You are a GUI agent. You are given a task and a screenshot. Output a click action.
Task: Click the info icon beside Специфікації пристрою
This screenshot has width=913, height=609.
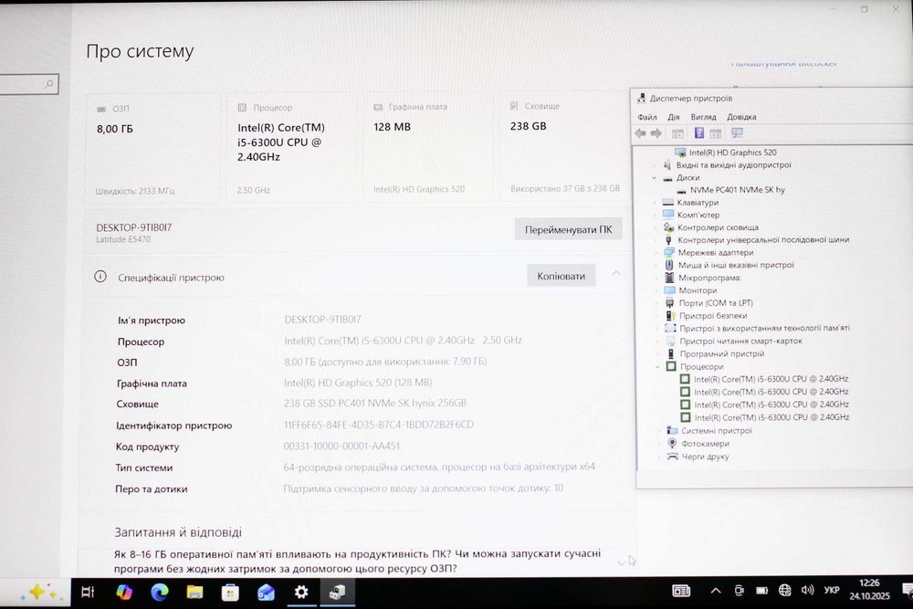pyautogui.click(x=100, y=277)
